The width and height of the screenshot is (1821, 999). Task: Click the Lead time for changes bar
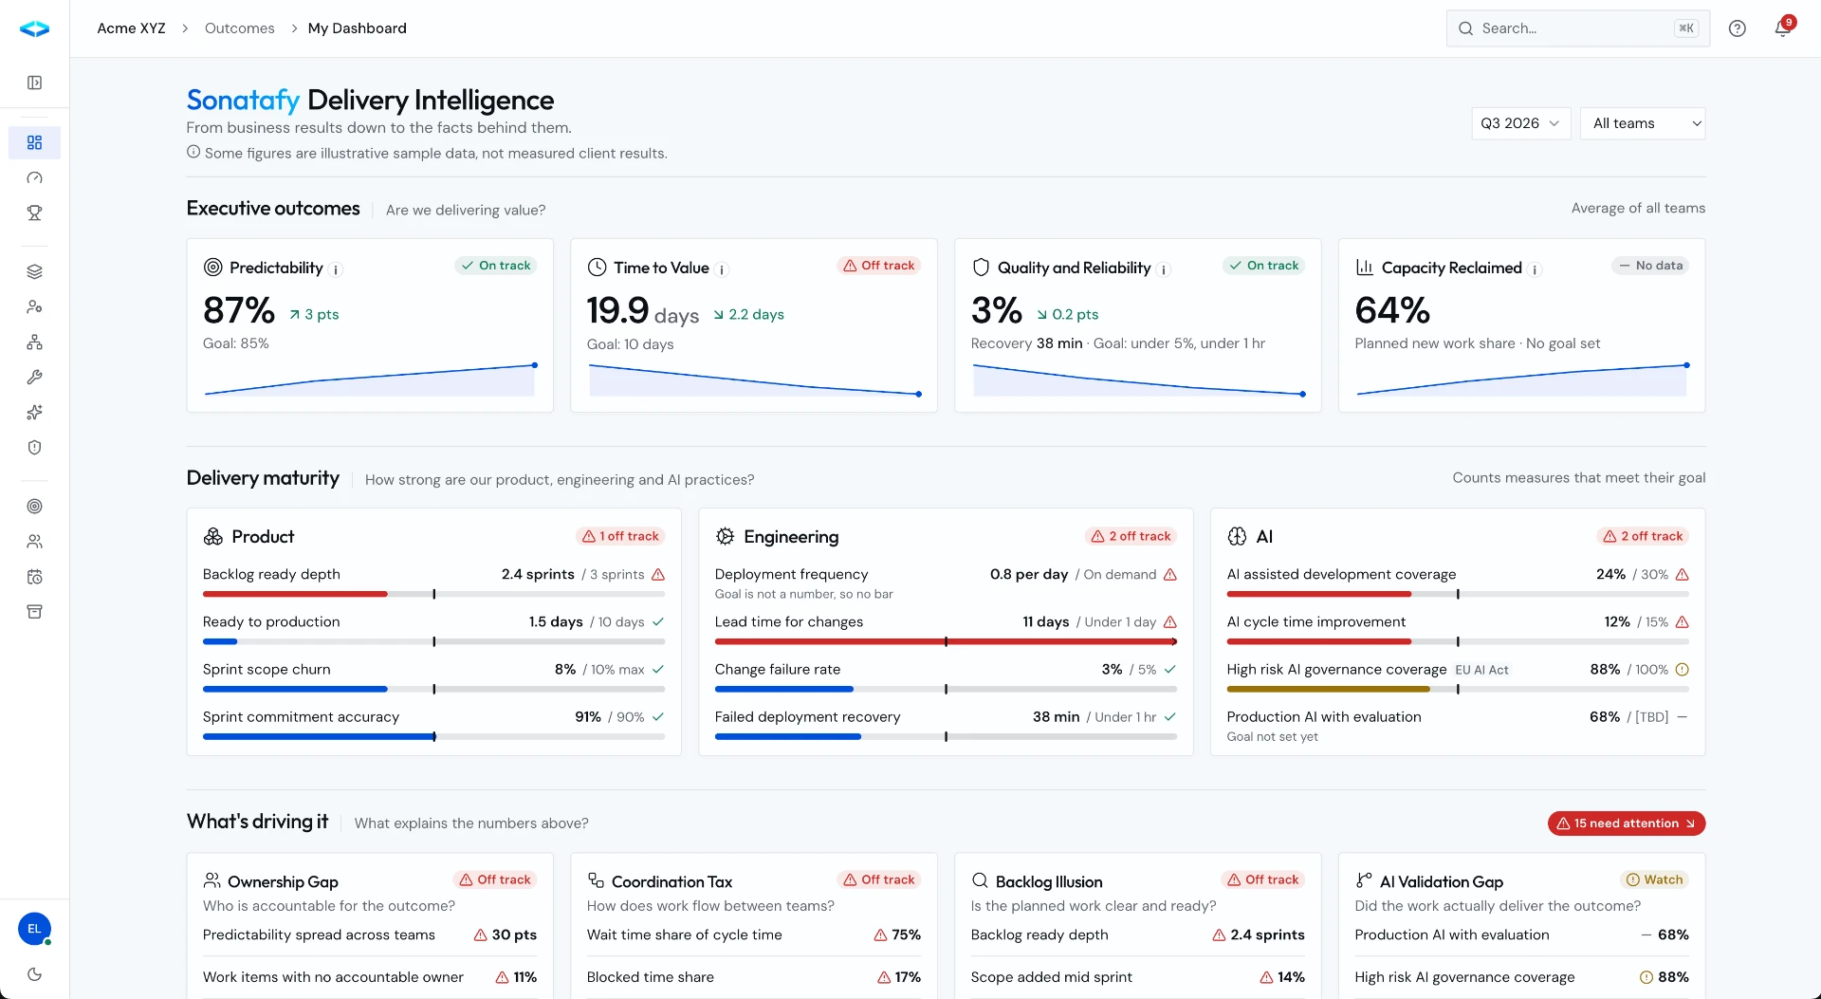coord(946,641)
